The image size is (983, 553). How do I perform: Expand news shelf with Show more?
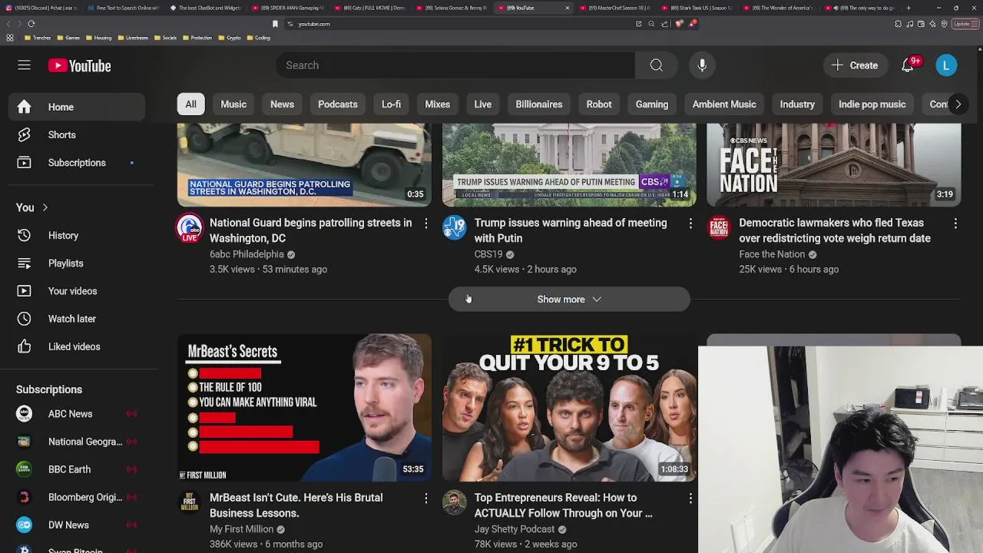pos(569,300)
